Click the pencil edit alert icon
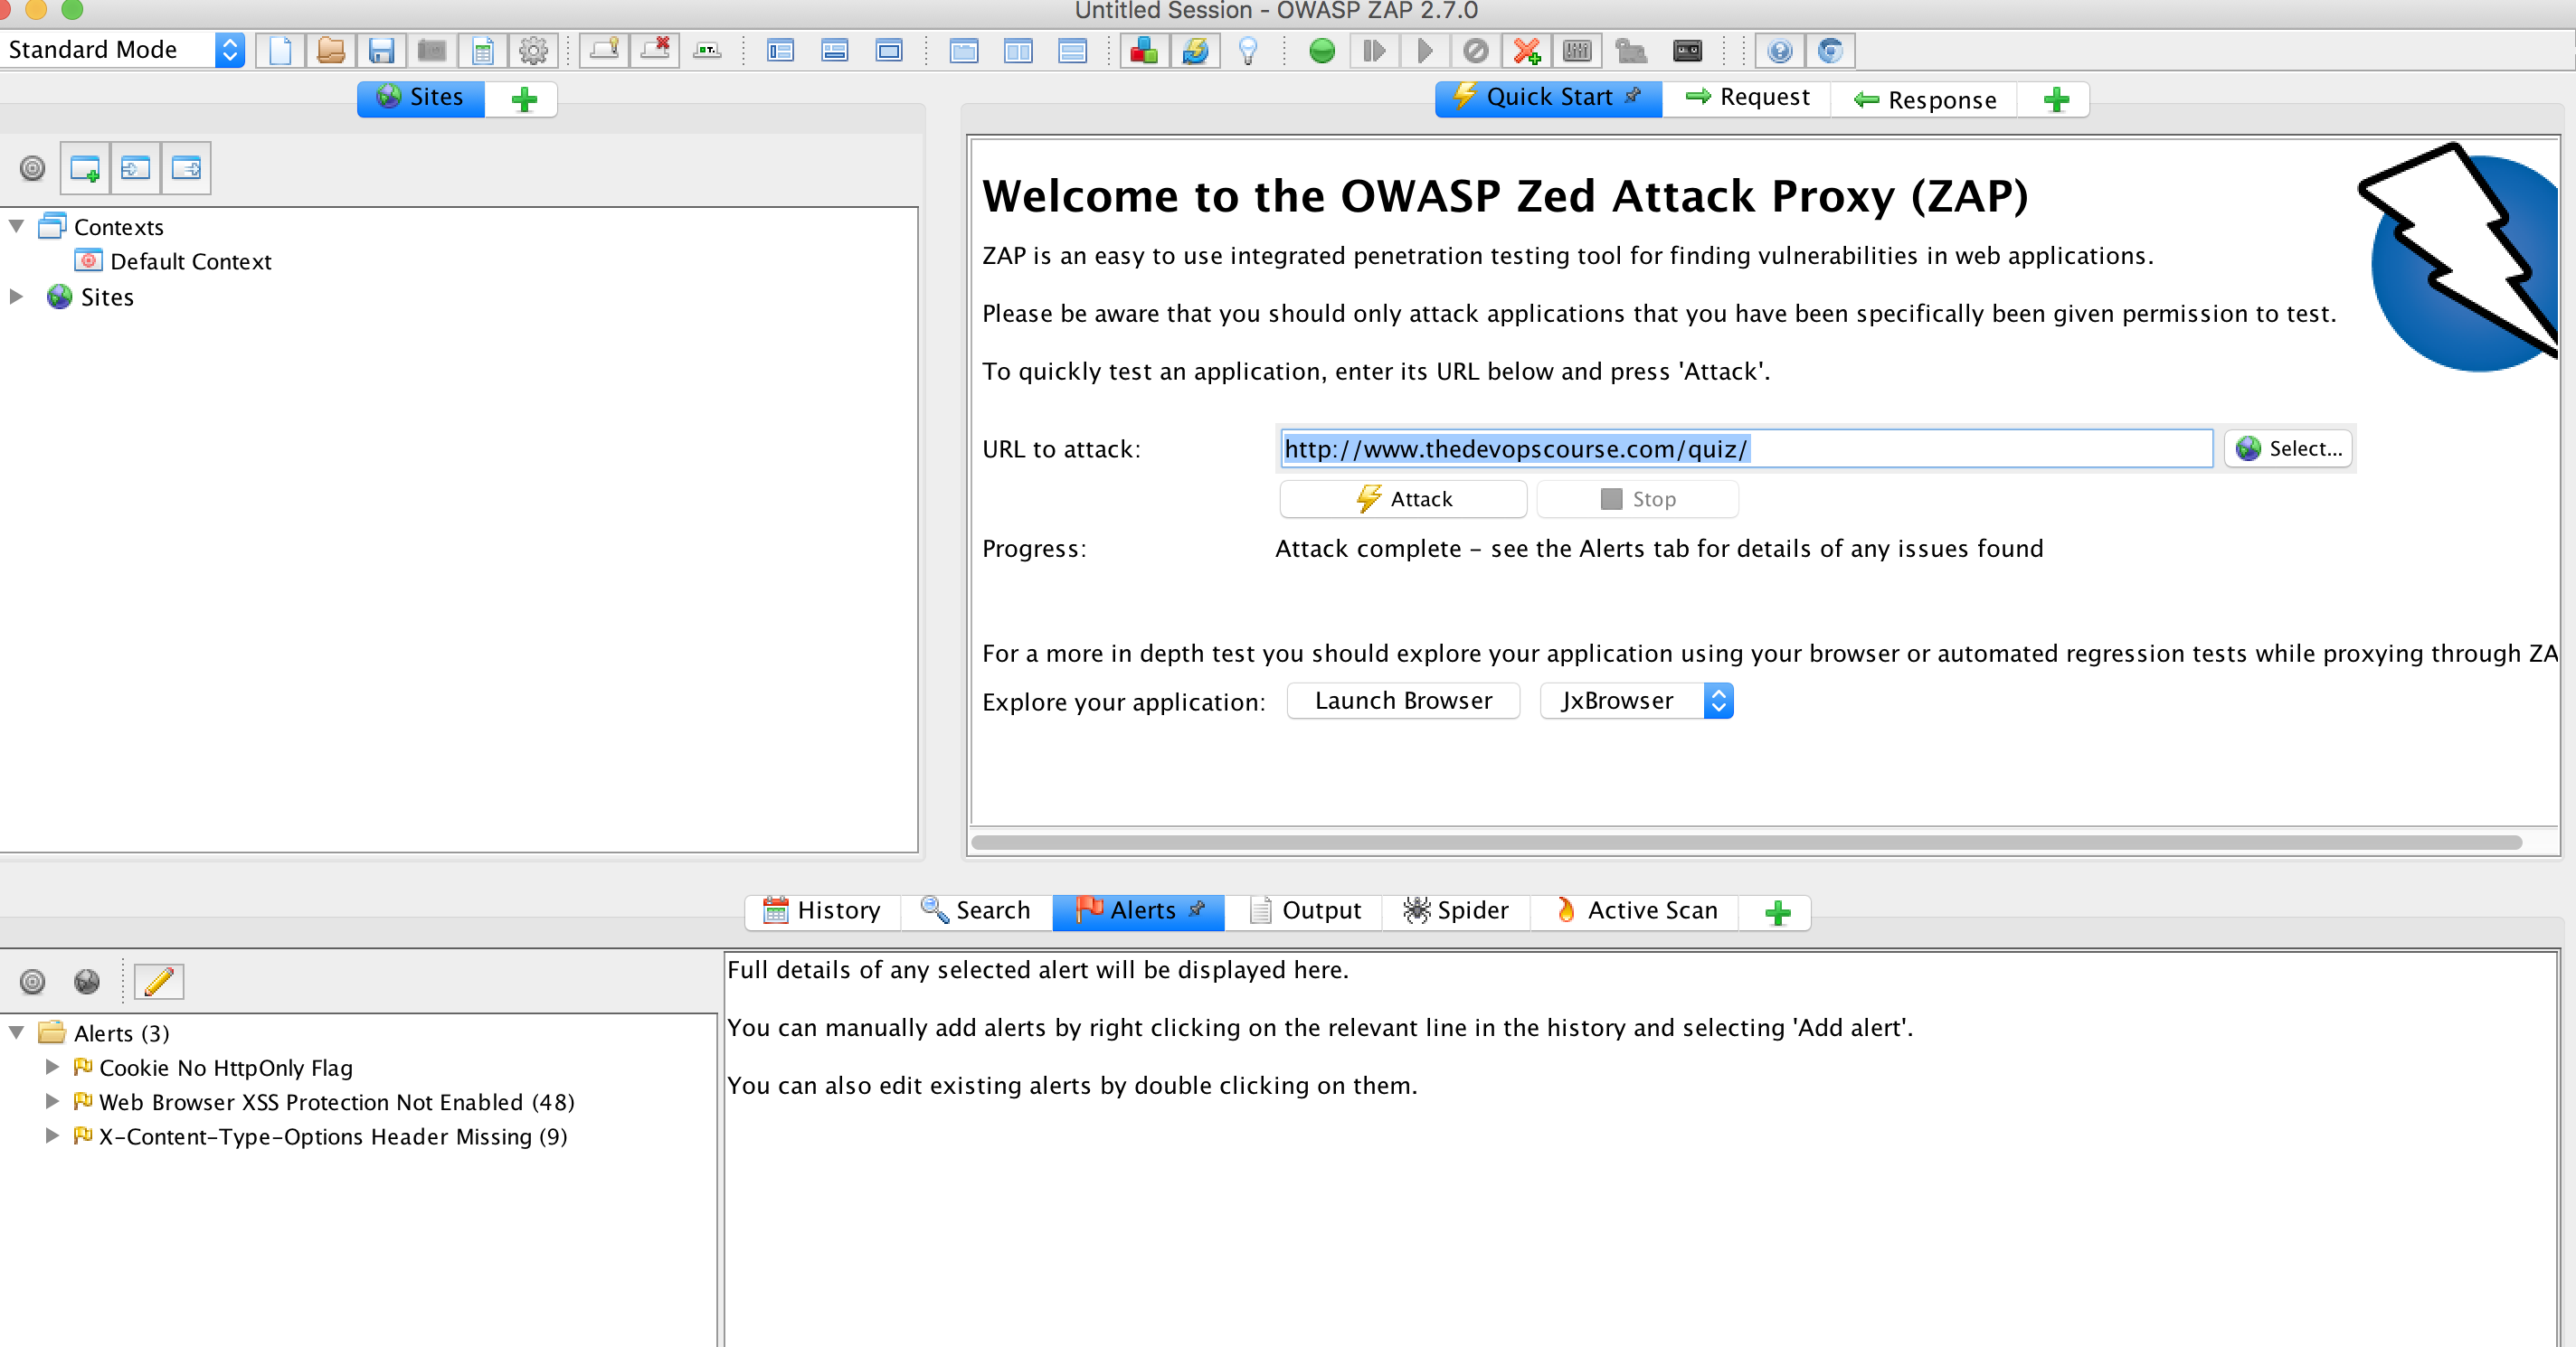2576x1347 pixels. click(x=159, y=981)
